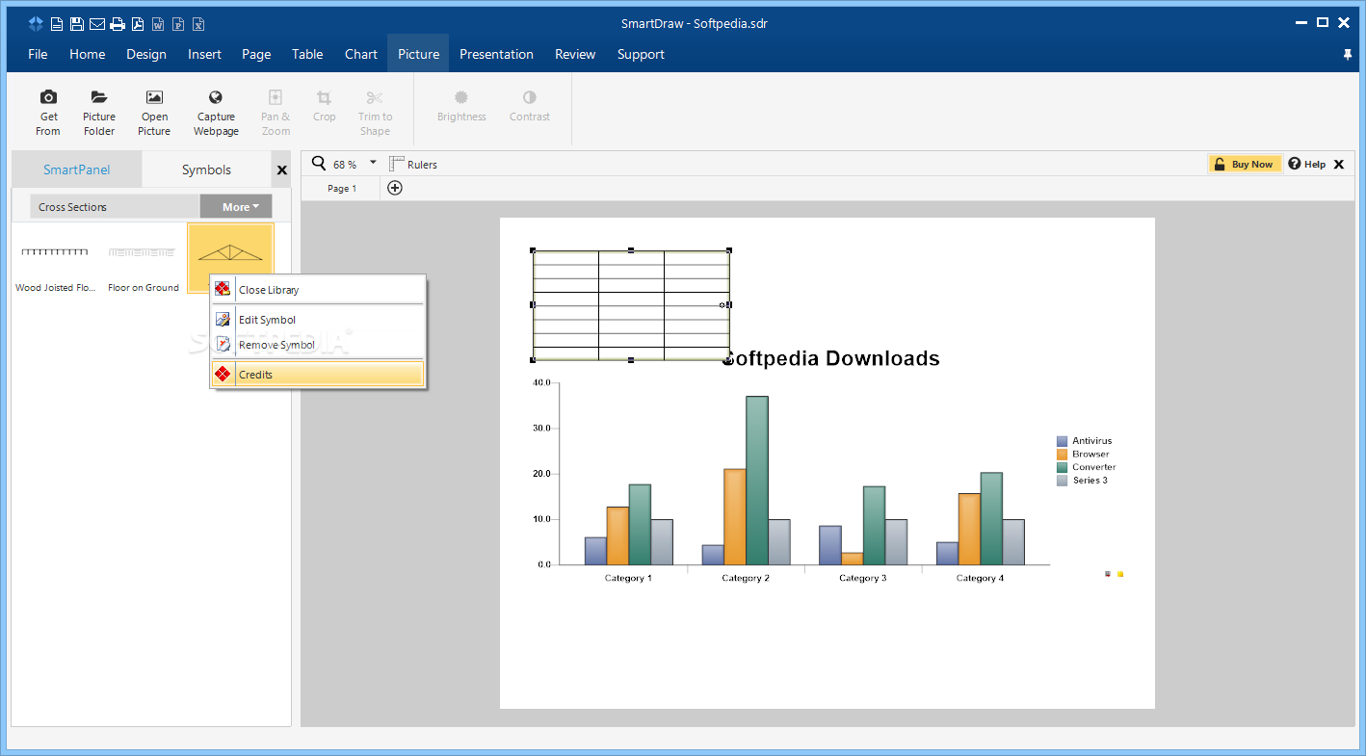Select the Open Picture tool
1366x756 pixels.
(154, 112)
